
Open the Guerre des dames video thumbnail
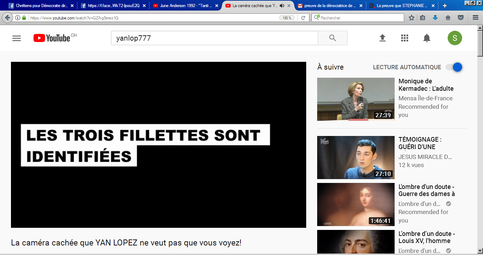[356, 204]
